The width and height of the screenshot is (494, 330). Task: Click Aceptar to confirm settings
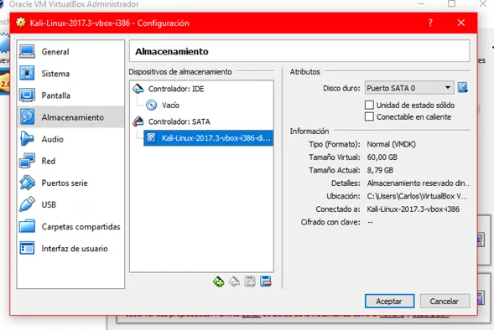click(390, 302)
